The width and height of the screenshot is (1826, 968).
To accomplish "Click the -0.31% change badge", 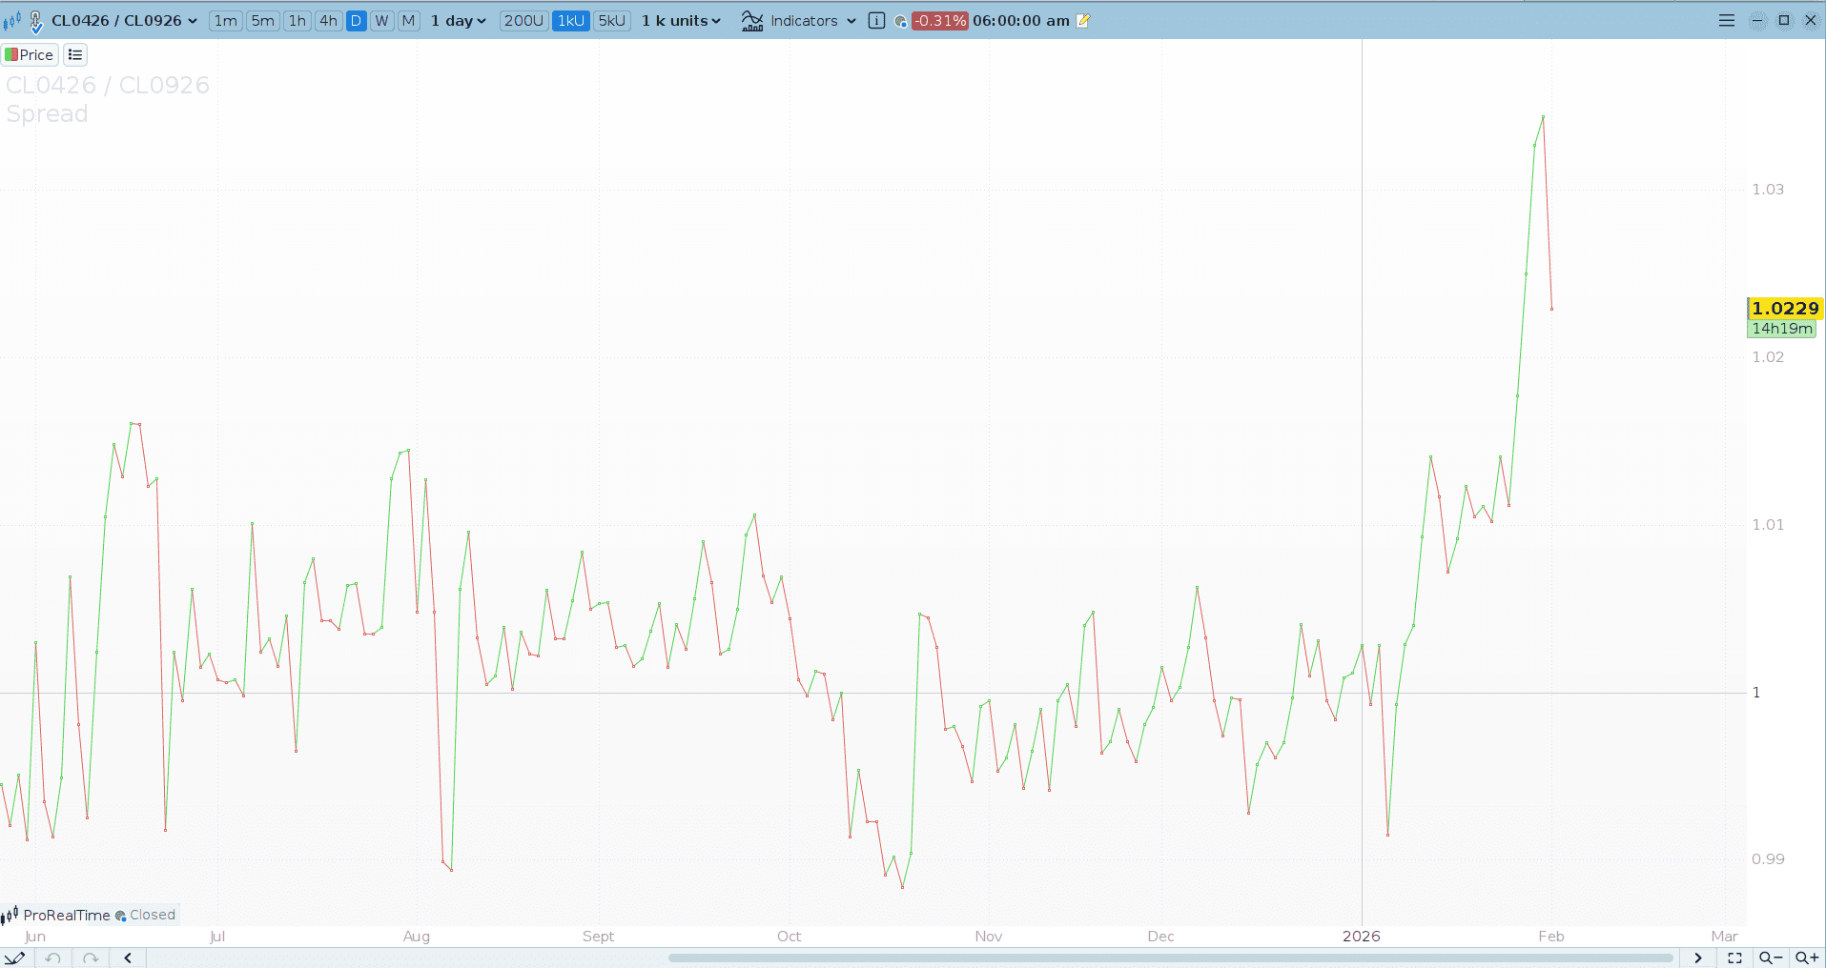I will [940, 21].
